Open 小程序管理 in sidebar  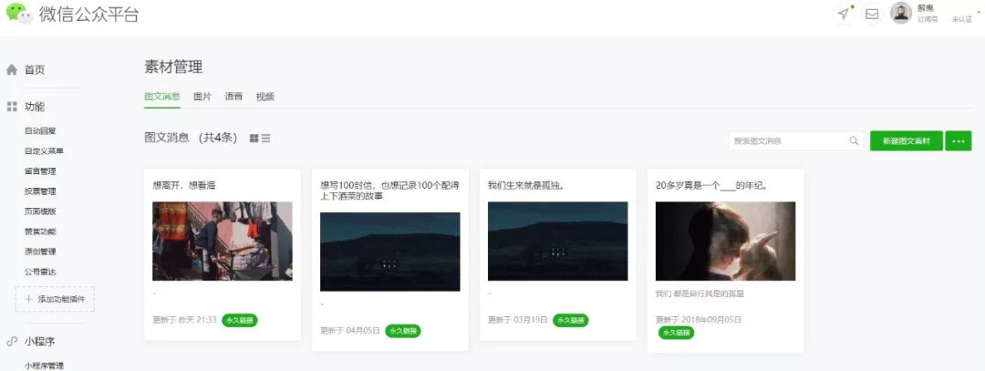(44, 366)
